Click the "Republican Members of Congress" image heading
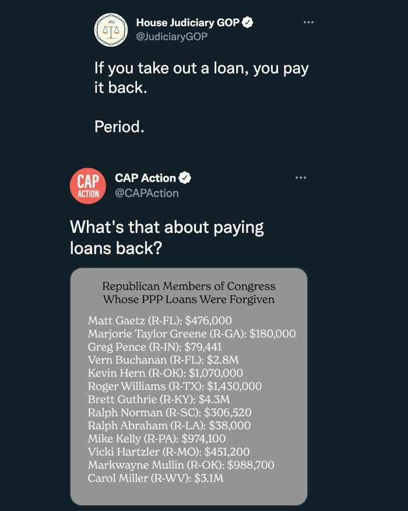Viewport: 408px width, 511px height. pyautogui.click(x=189, y=286)
